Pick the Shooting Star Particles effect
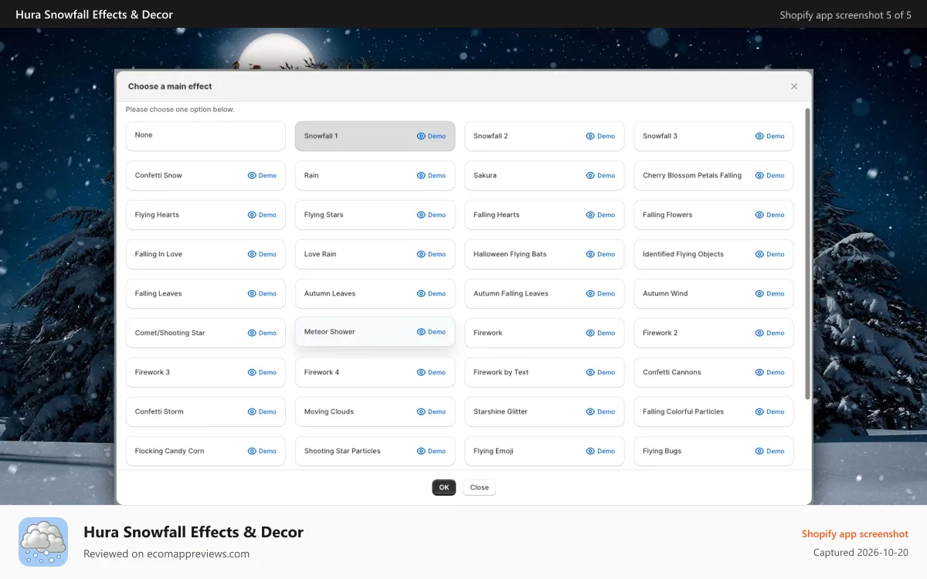Image resolution: width=927 pixels, height=579 pixels. coord(375,451)
